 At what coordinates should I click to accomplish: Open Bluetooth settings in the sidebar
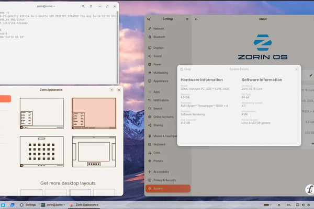(x=168, y=37)
